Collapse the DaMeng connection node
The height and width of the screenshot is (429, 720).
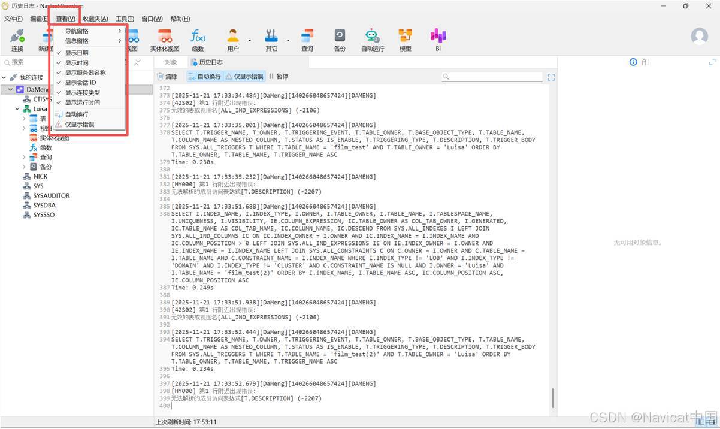click(x=11, y=90)
